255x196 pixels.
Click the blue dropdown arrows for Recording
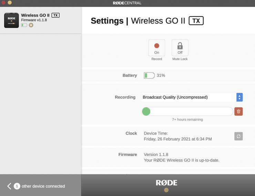point(239,97)
